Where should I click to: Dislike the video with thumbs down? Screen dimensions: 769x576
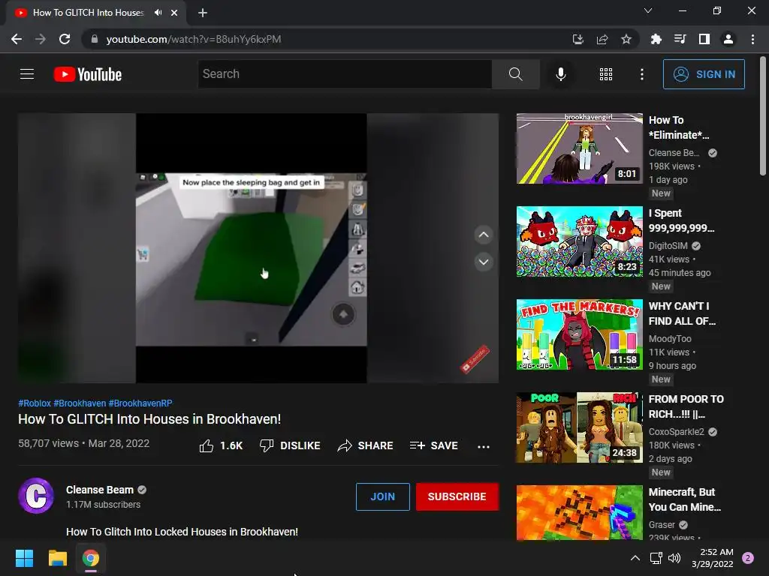(x=290, y=445)
